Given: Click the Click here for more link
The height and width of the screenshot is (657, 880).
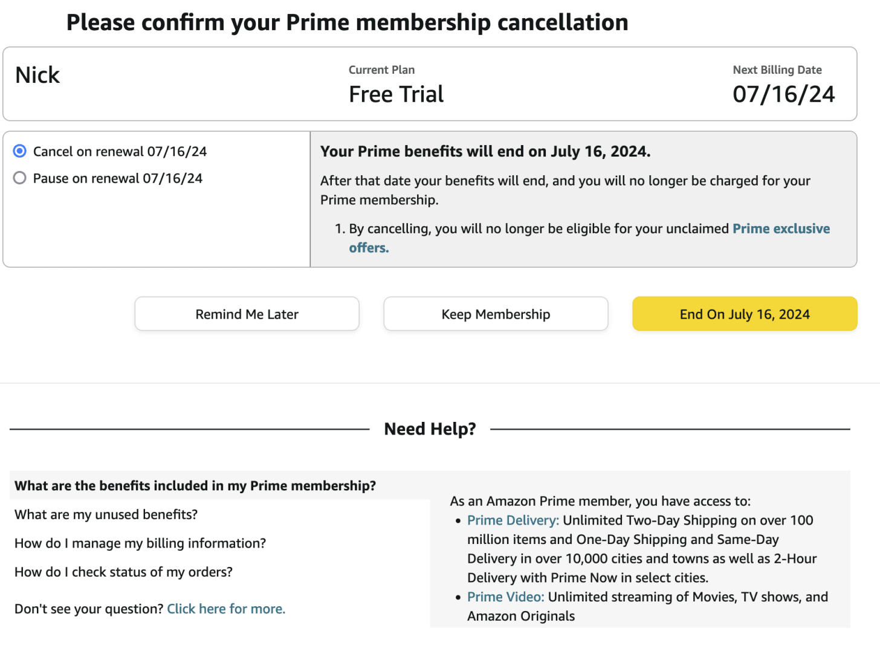Looking at the screenshot, I should point(226,609).
